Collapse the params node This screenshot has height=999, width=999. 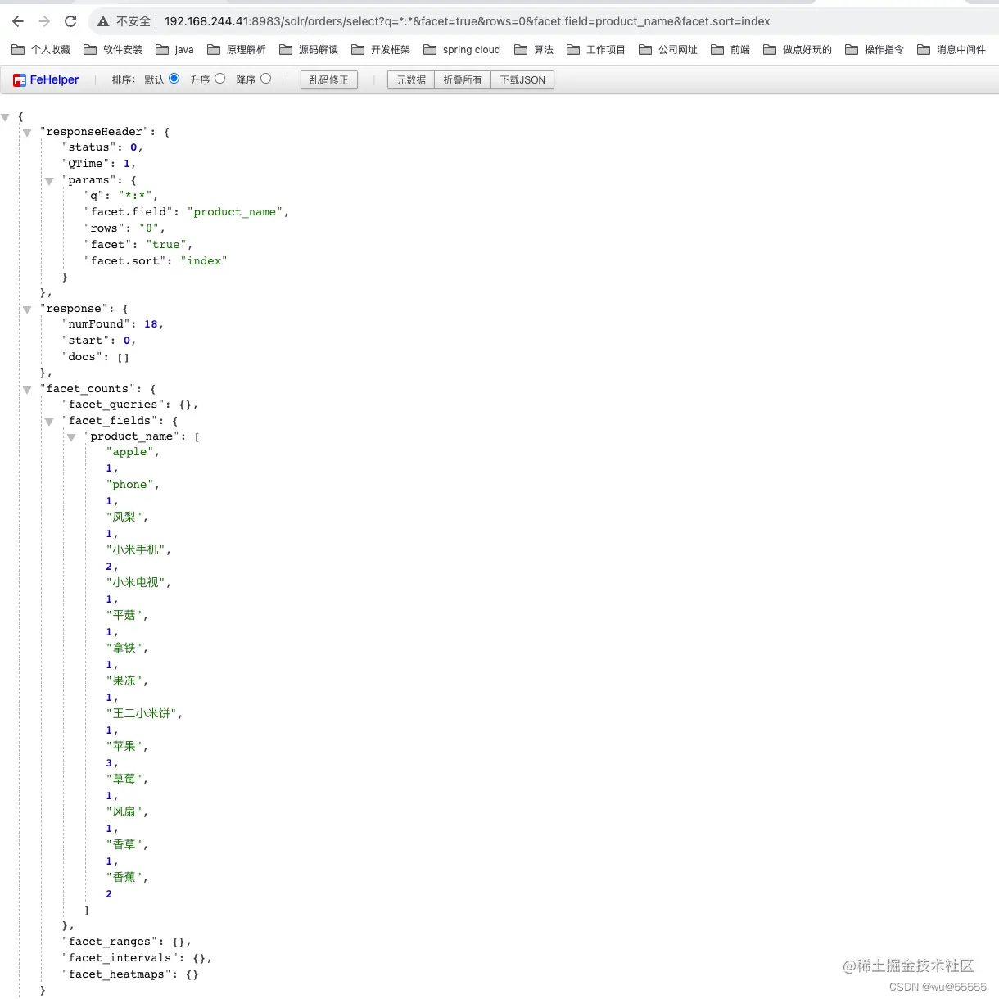(49, 181)
